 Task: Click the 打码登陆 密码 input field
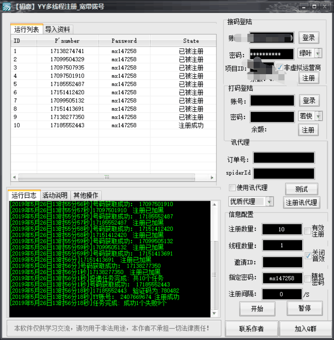point(273,117)
